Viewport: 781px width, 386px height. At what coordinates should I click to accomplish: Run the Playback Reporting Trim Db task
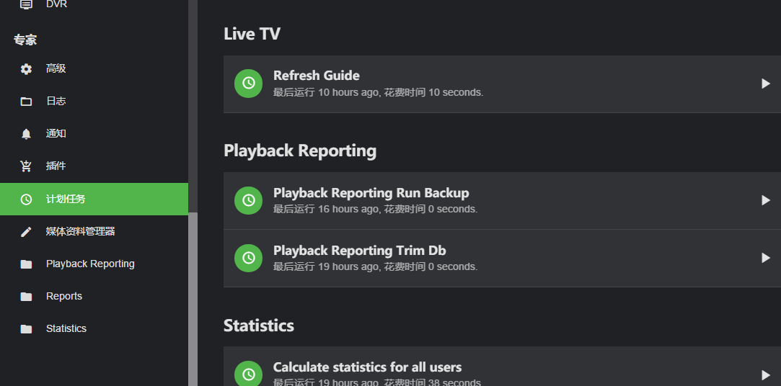tap(766, 258)
